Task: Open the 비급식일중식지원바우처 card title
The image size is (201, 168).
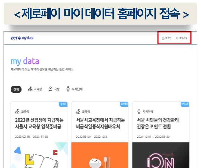Action: point(101,123)
